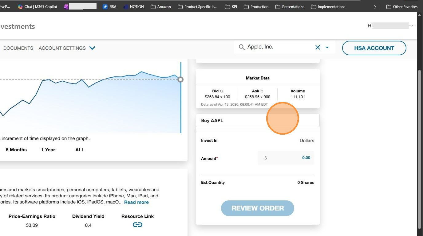
Task: Click the Ask price $258.95 x 900
Action: pos(258,97)
